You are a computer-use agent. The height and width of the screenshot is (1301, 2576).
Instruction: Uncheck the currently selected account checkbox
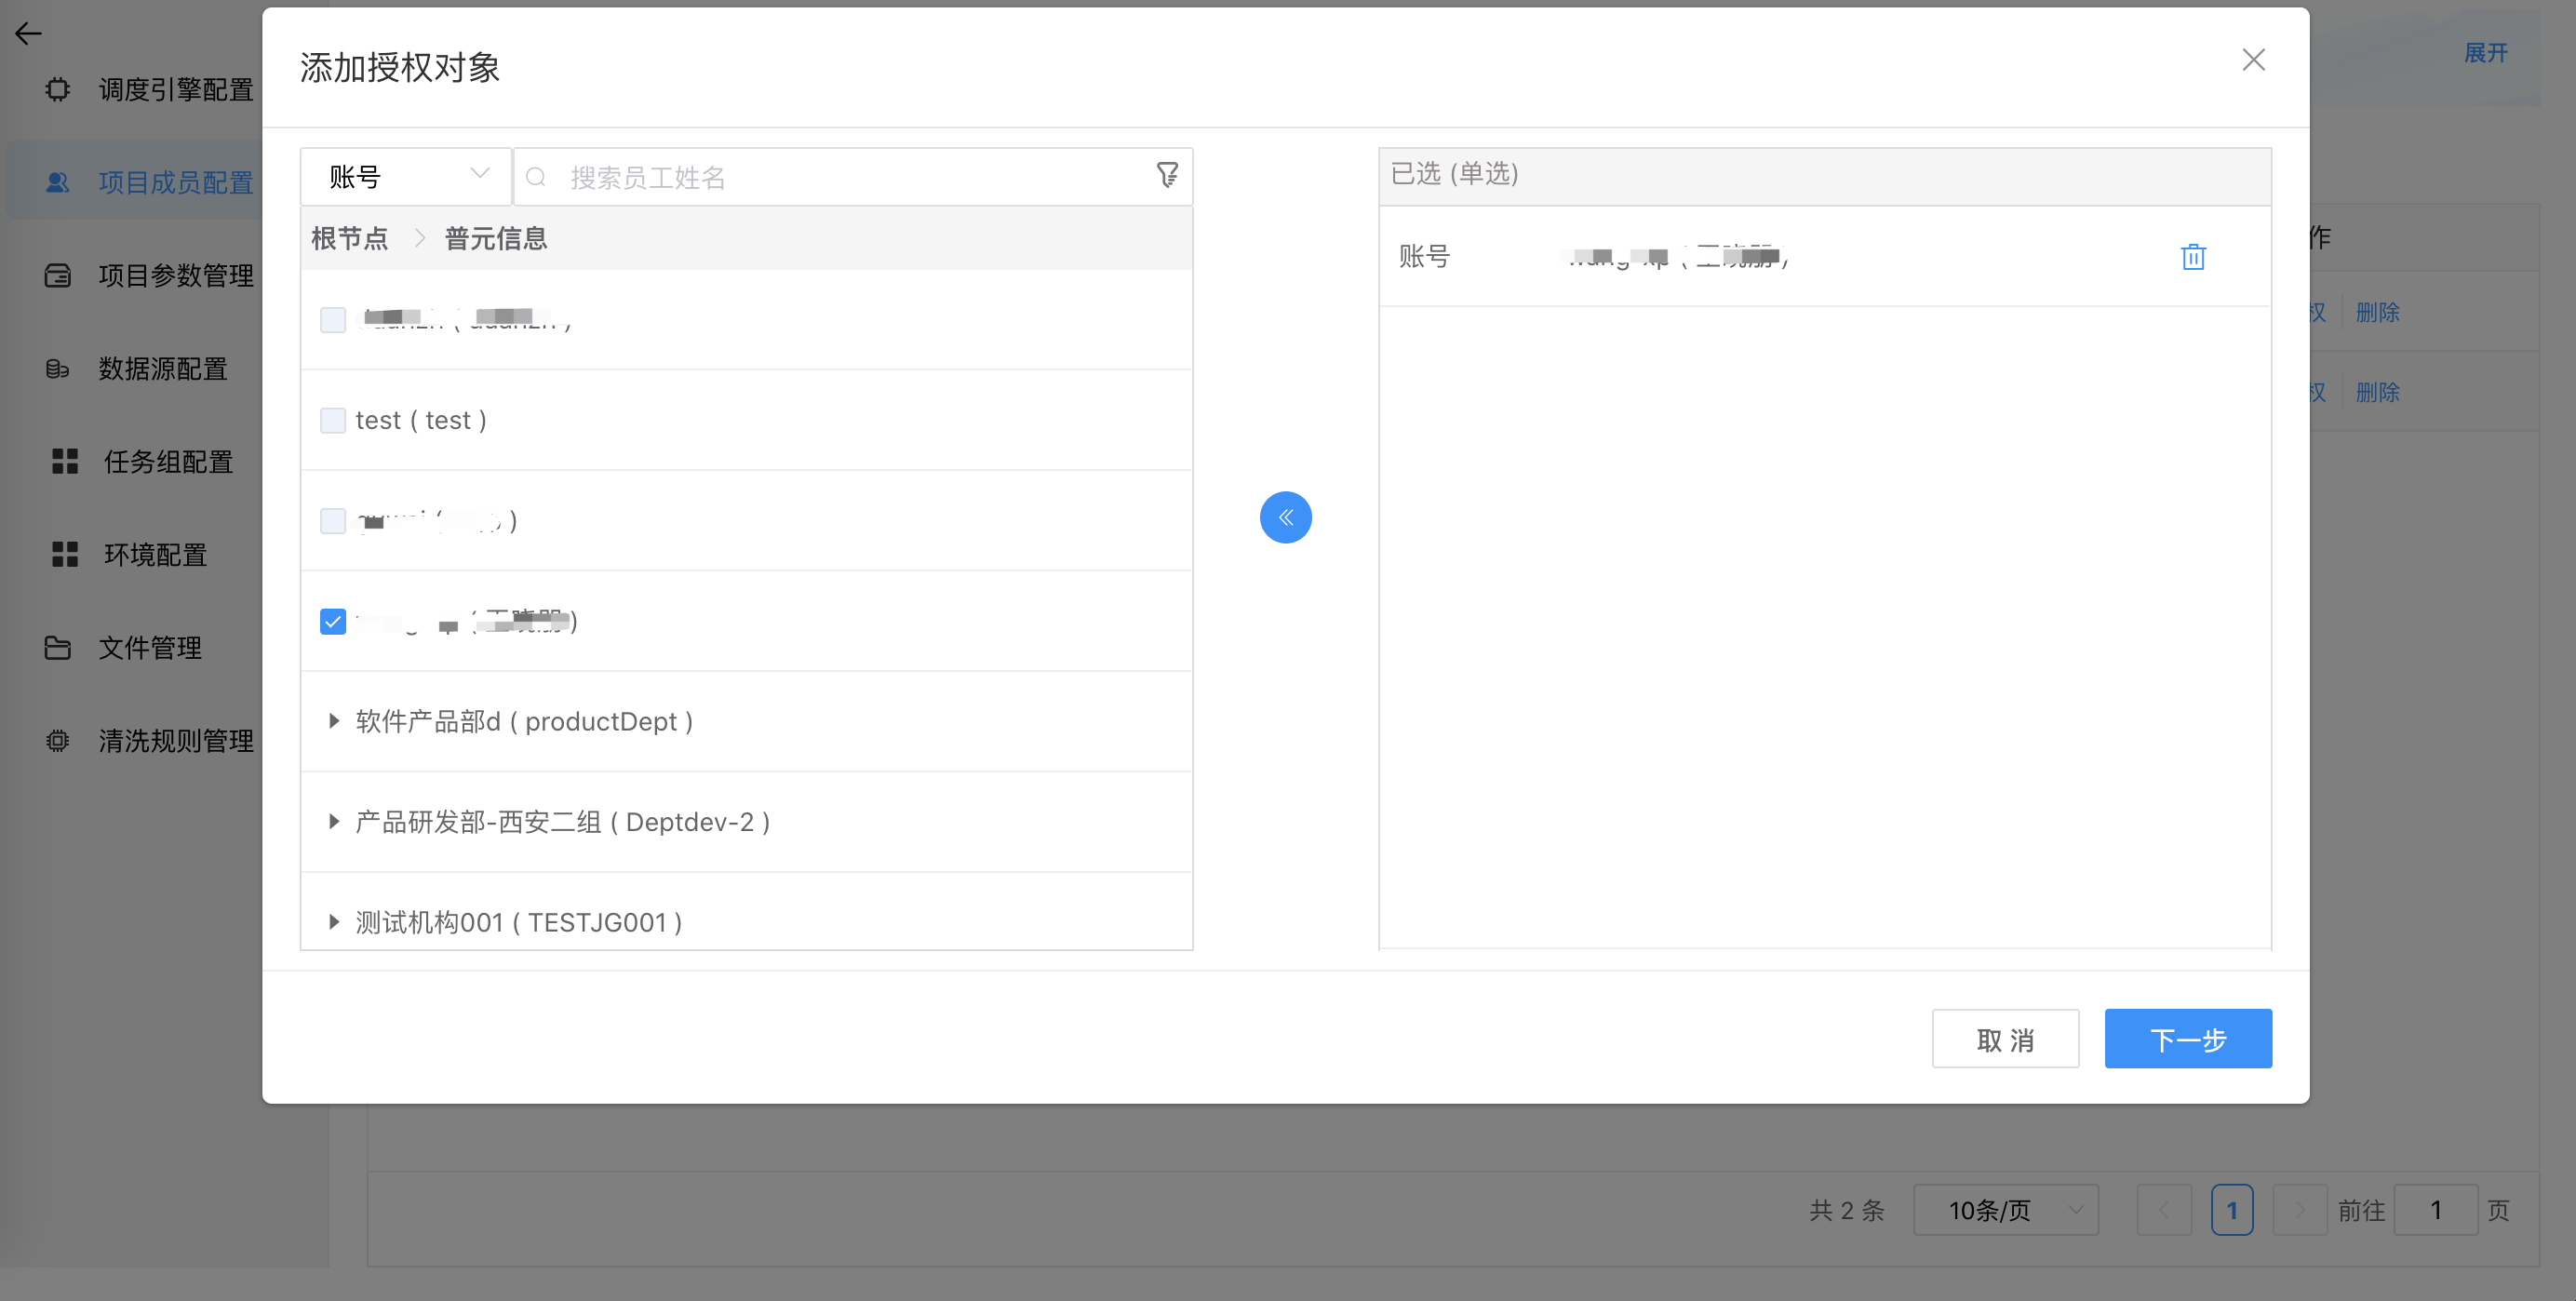332,621
